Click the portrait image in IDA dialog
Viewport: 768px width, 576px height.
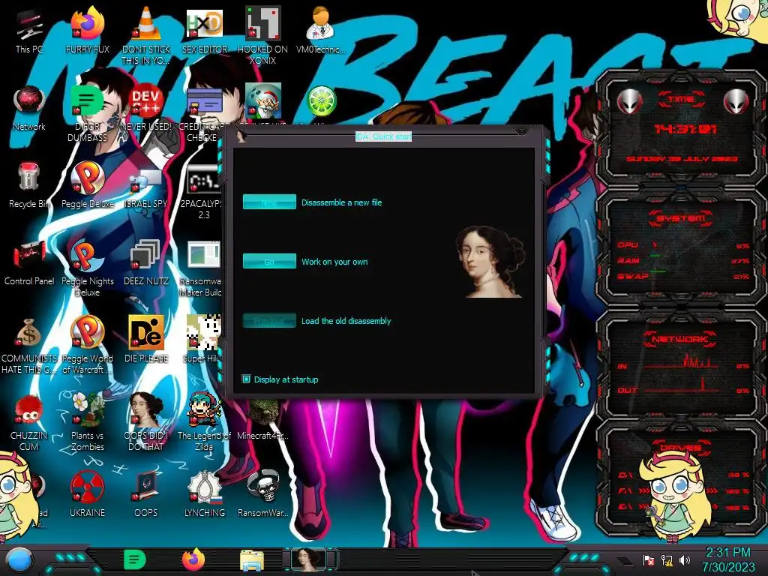(490, 261)
